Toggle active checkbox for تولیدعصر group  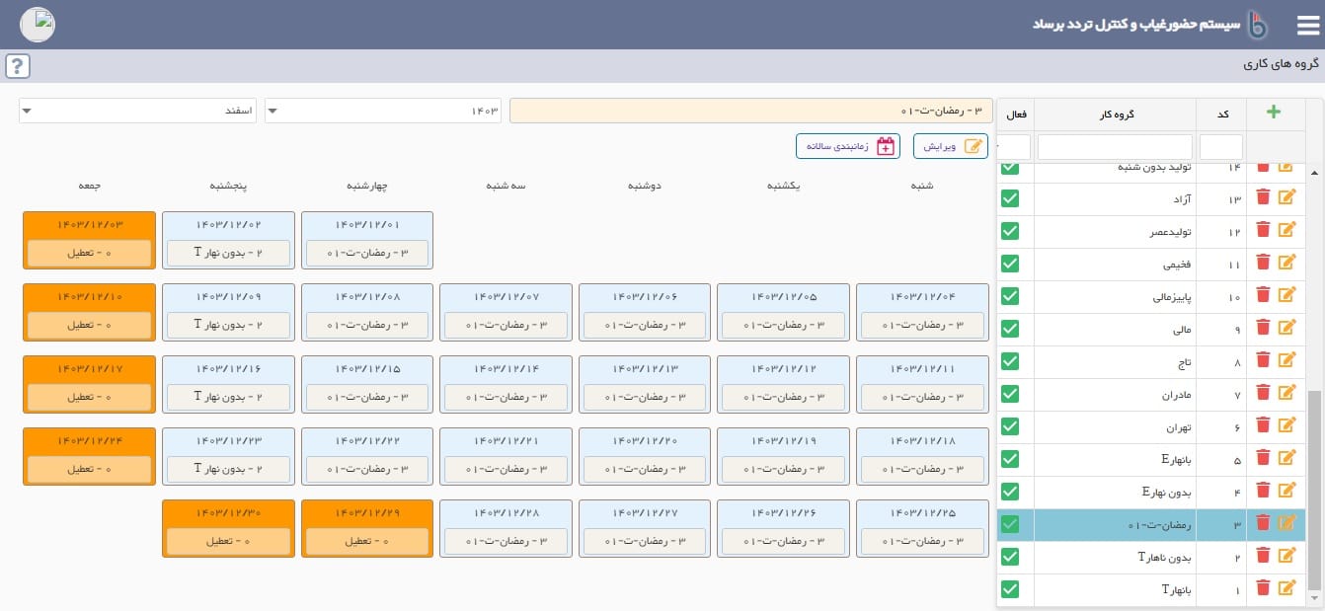pyautogui.click(x=1010, y=230)
